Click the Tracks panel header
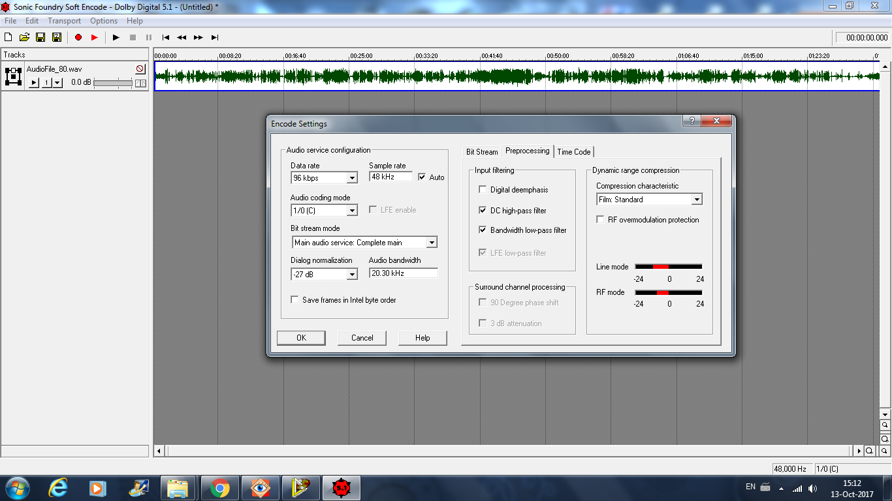Screen dimensions: 892x501 pyautogui.click(x=75, y=55)
